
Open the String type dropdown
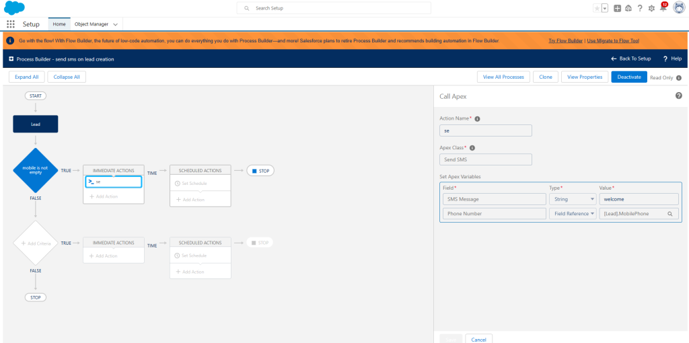[573, 199]
